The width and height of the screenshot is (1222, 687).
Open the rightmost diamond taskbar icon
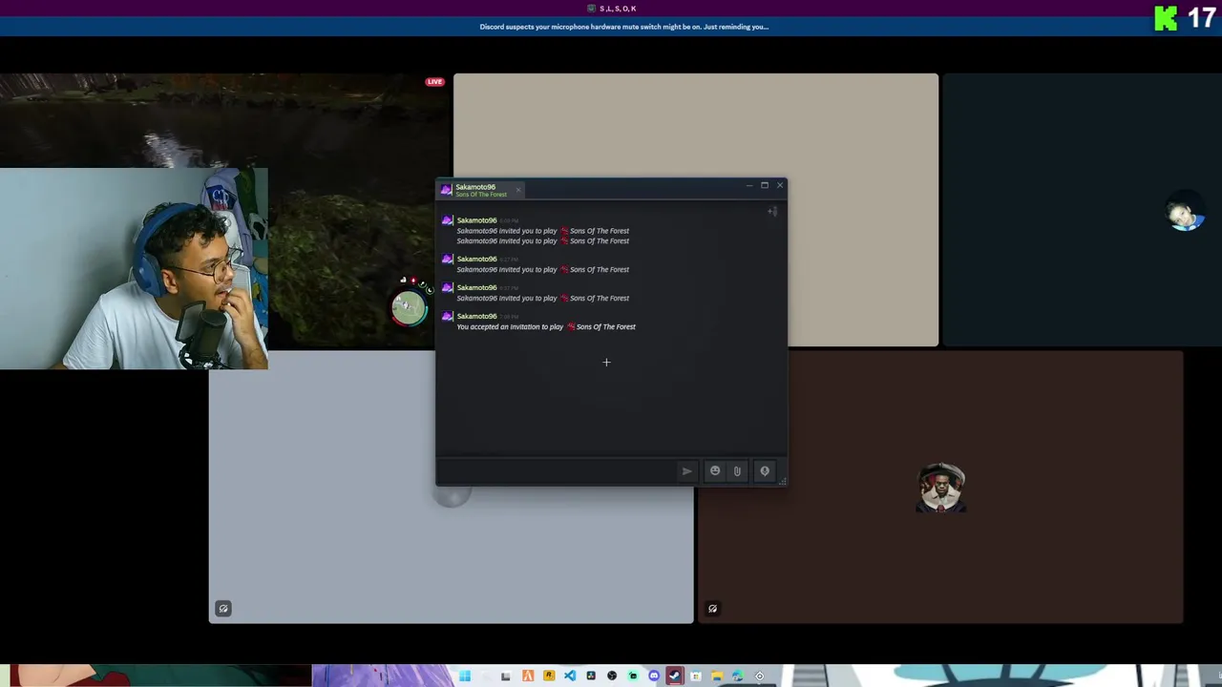pyautogui.click(x=760, y=677)
